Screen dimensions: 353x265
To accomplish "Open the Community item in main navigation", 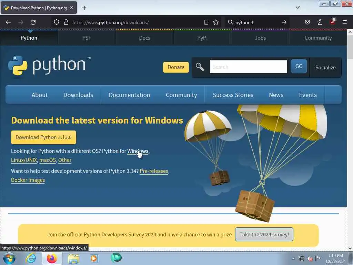I will point(181,95).
